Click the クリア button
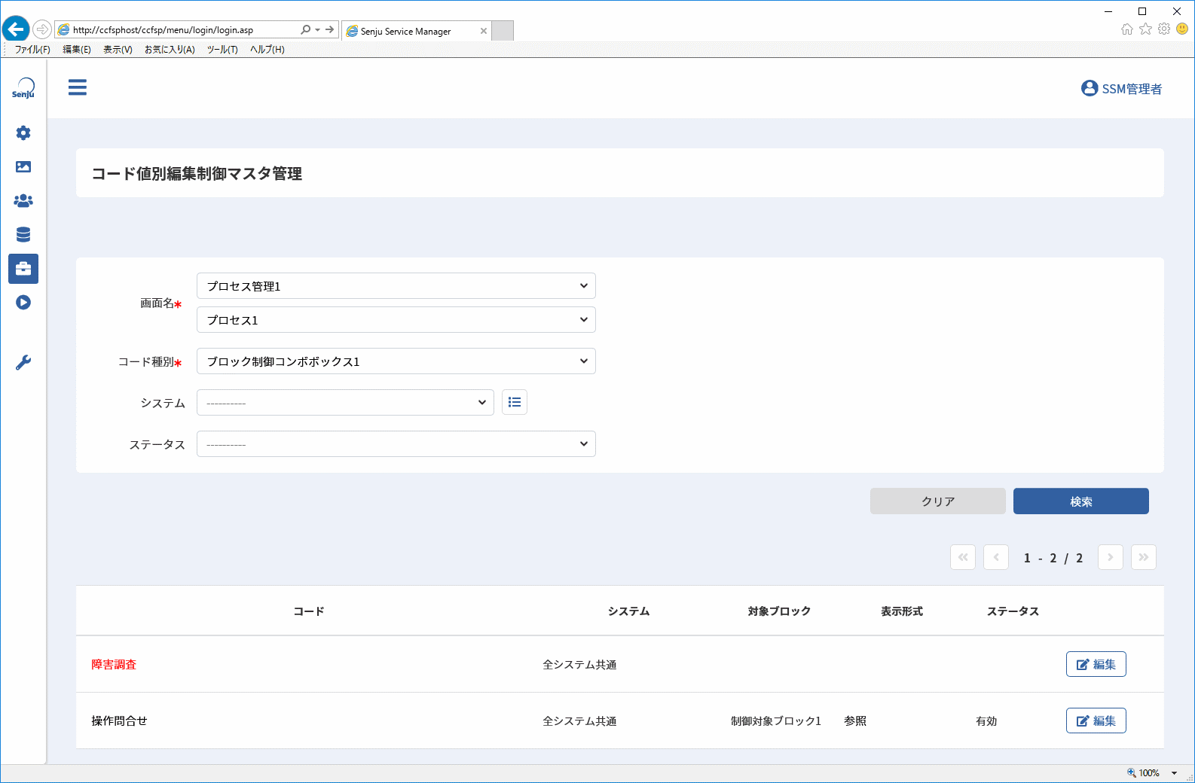This screenshot has width=1195, height=783. [x=938, y=501]
